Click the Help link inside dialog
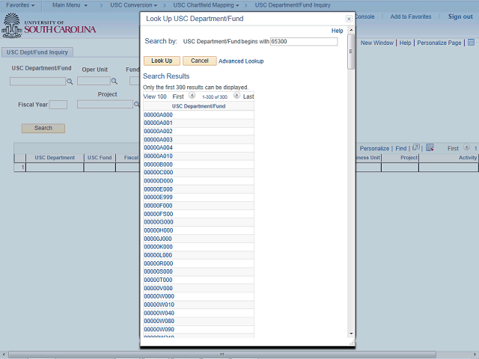Image resolution: width=479 pixels, height=359 pixels. (338, 31)
